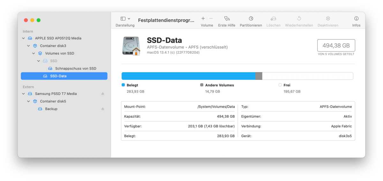383x181 pixels.
Task: Click the gray Andere Volumes bar segment
Action: click(x=259, y=76)
